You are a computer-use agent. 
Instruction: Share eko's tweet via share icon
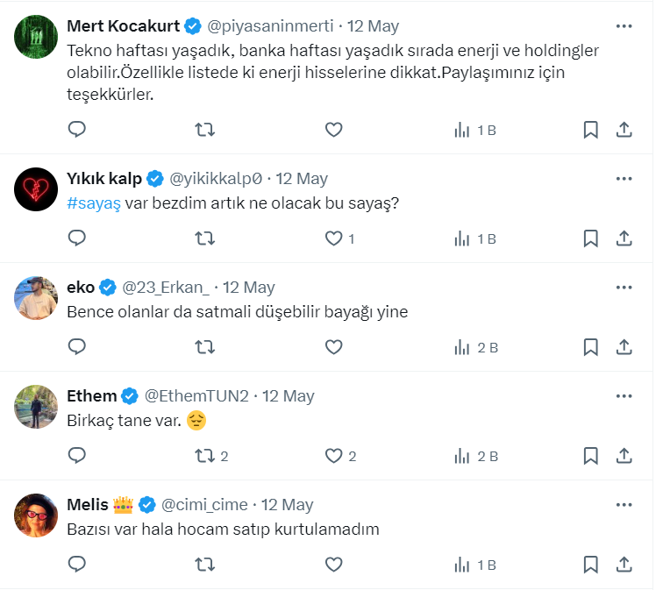tap(624, 347)
